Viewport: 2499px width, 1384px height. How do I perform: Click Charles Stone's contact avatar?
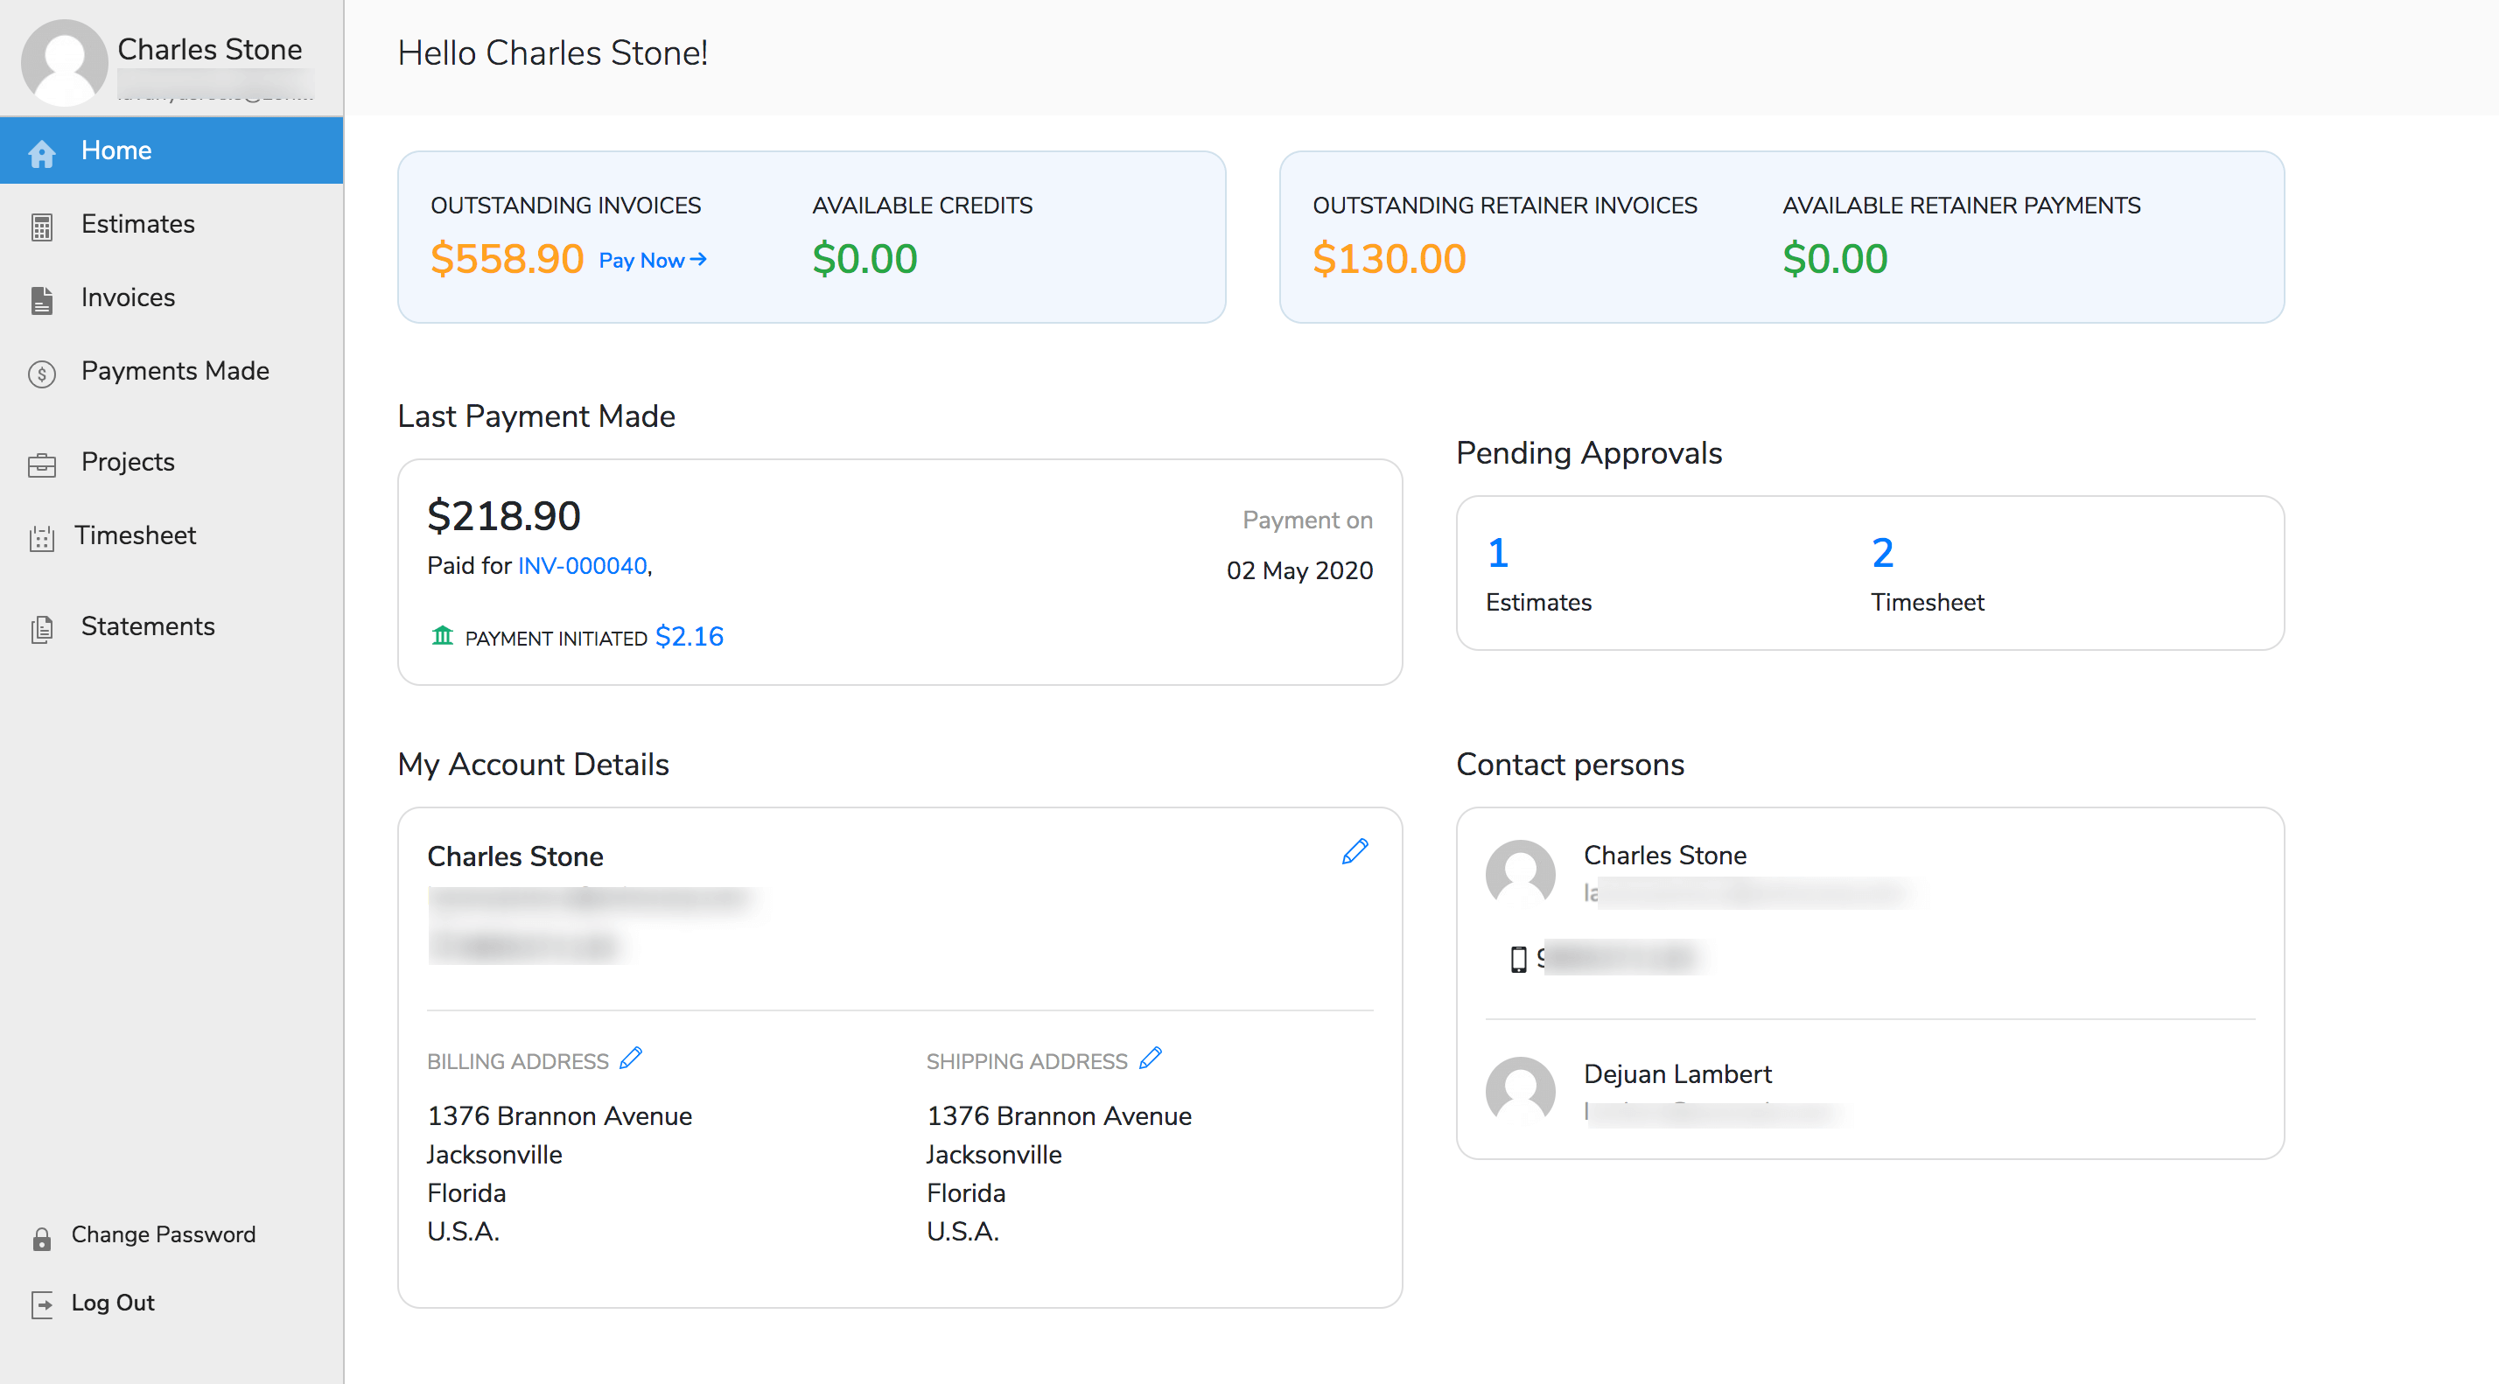coord(1520,874)
